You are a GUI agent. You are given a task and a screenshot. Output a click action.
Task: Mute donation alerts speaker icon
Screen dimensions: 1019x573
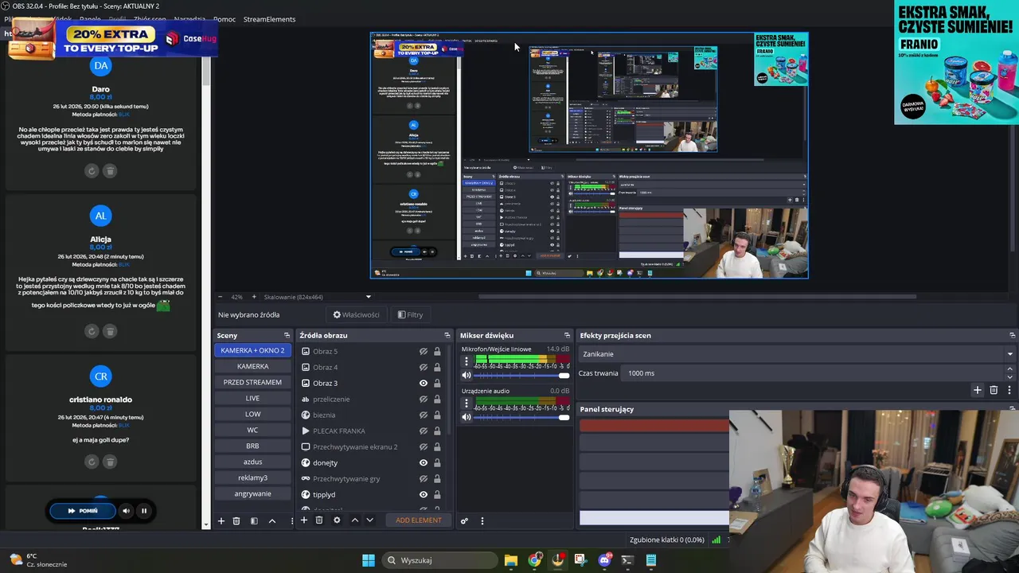coord(125,511)
